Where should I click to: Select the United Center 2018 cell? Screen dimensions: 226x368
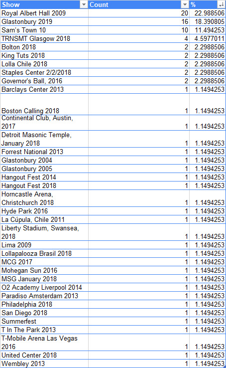coord(44,355)
